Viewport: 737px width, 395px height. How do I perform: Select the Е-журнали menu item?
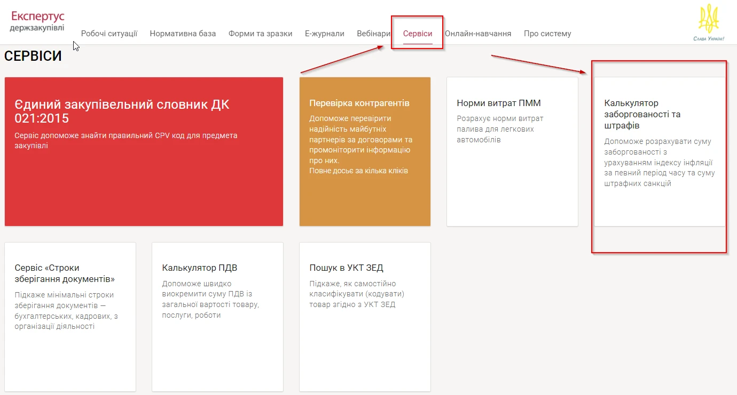pos(324,34)
